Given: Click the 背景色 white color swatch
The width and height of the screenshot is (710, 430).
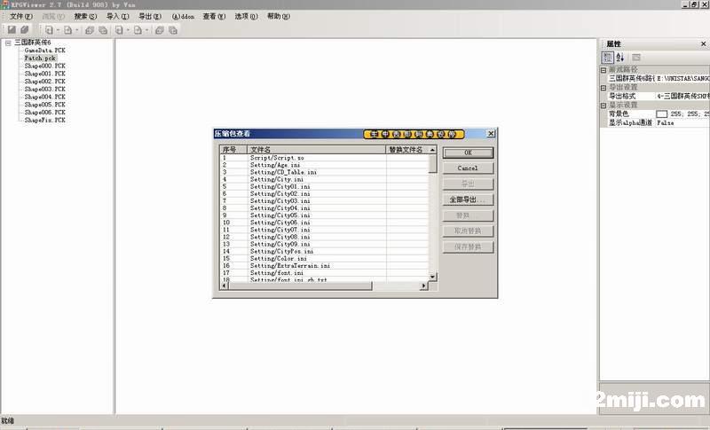Looking at the screenshot, I should [661, 114].
